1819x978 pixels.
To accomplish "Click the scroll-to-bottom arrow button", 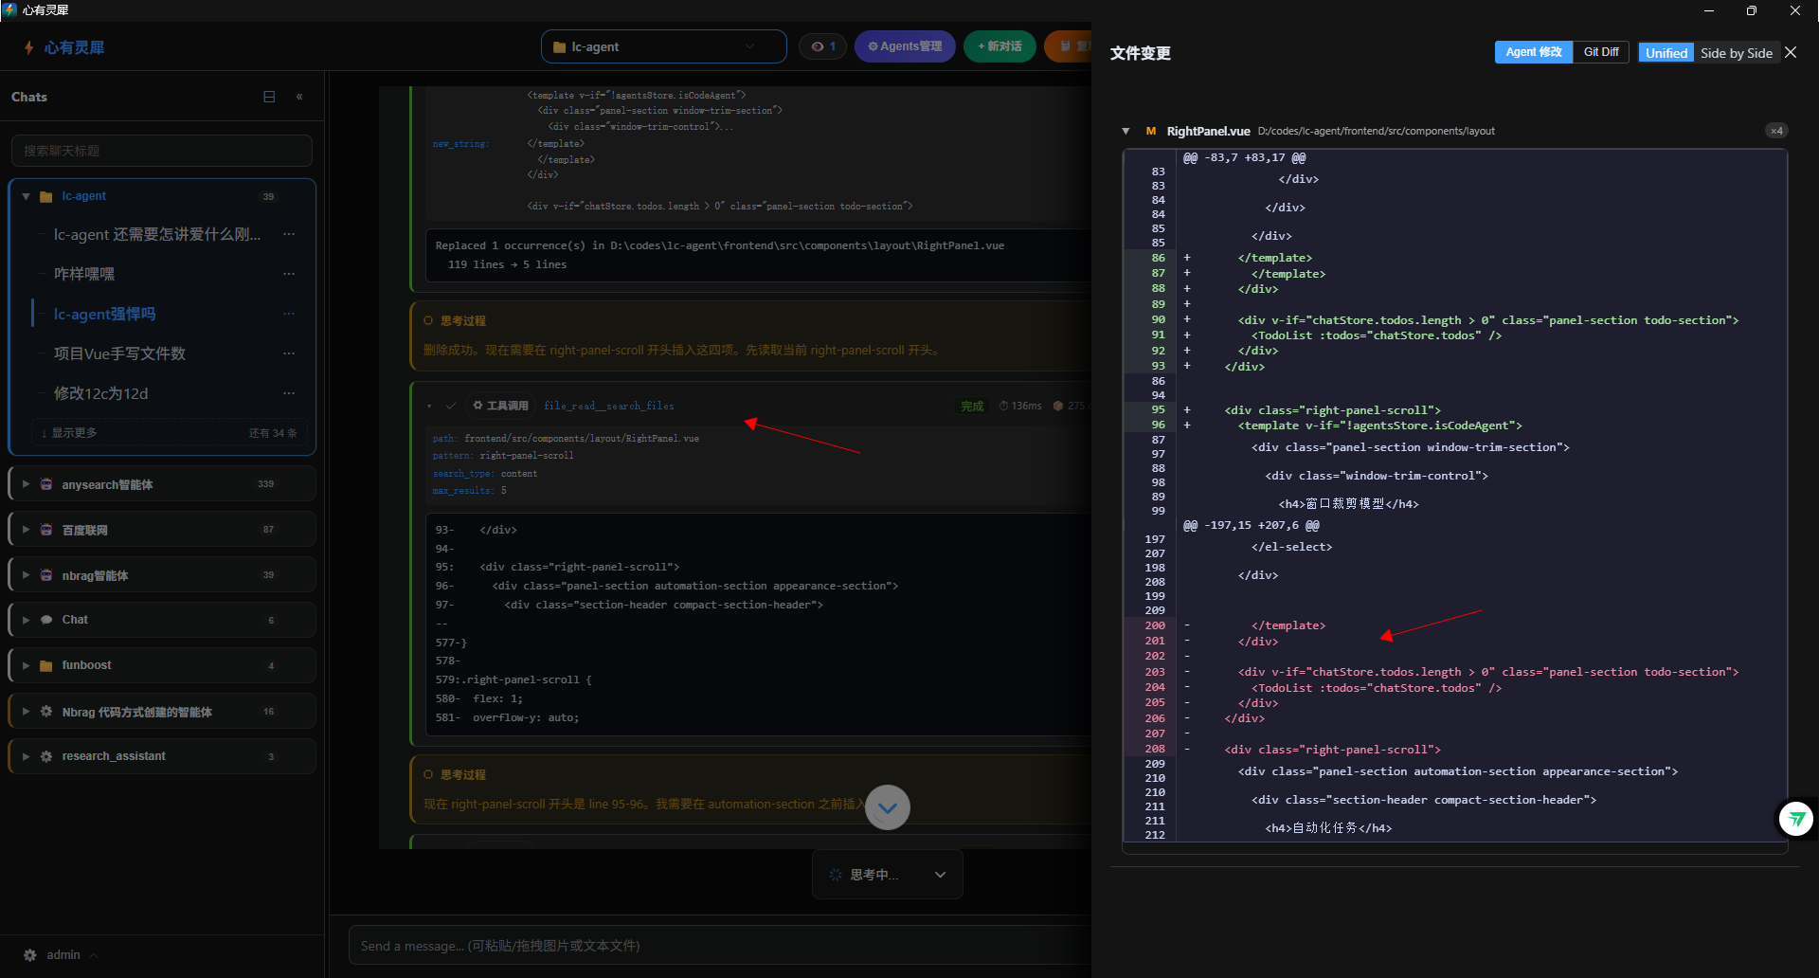I will point(888,807).
